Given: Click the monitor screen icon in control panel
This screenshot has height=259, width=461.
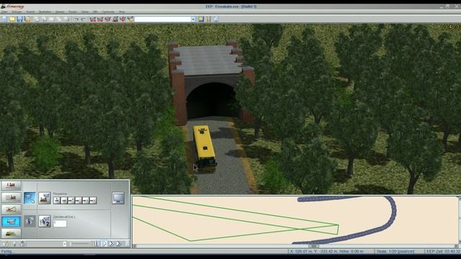Looking at the screenshot, I should pyautogui.click(x=118, y=199).
